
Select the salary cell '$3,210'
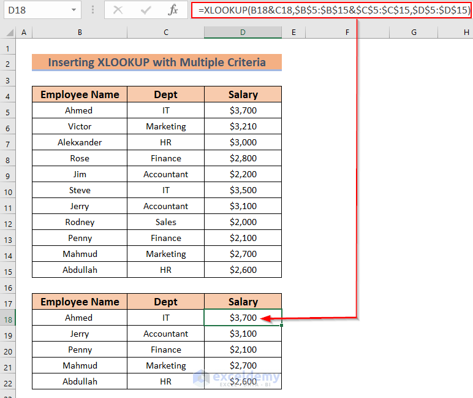tap(243, 126)
